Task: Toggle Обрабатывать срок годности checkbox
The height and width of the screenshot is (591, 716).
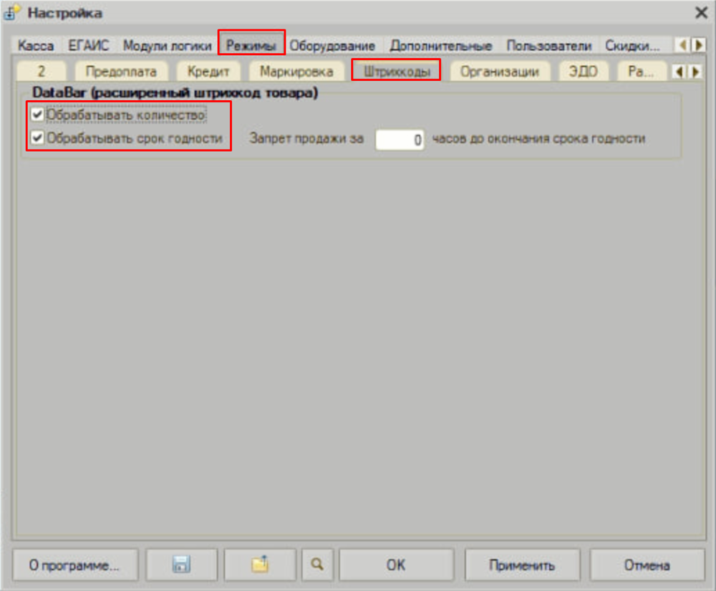Action: point(38,138)
